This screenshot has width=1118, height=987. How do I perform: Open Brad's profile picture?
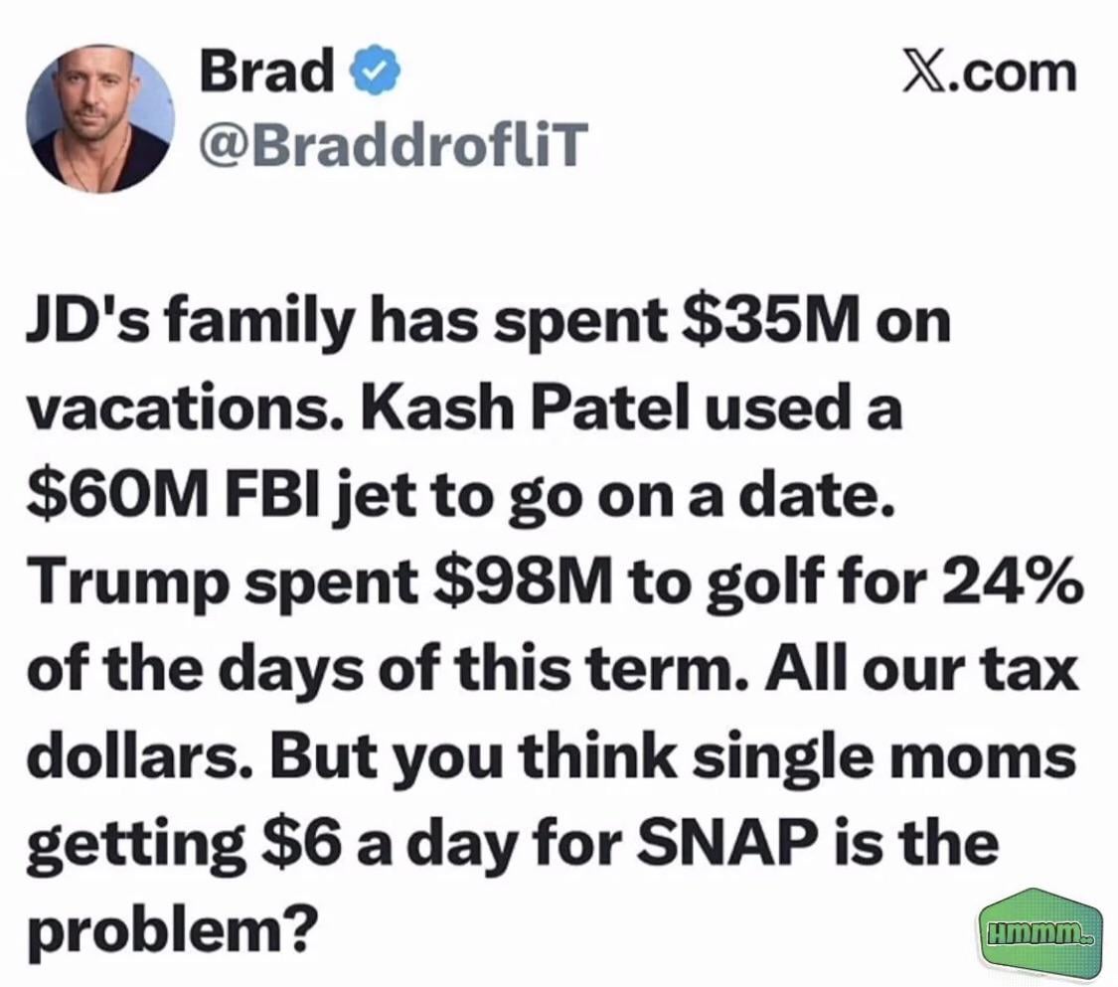[99, 118]
